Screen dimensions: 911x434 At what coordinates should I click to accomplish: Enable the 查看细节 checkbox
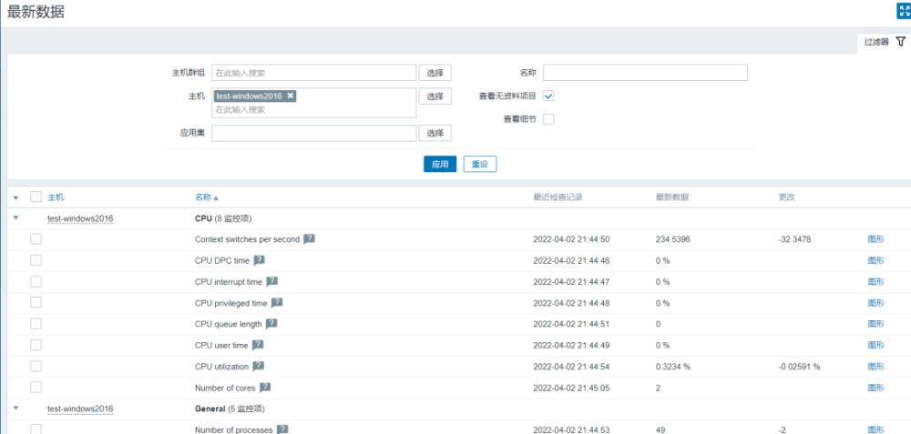click(x=548, y=119)
